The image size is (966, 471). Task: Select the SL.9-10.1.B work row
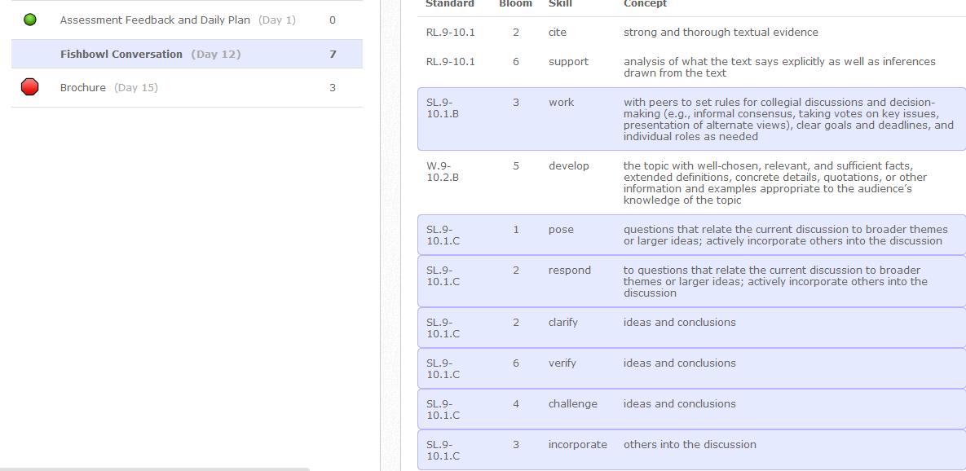coord(691,119)
